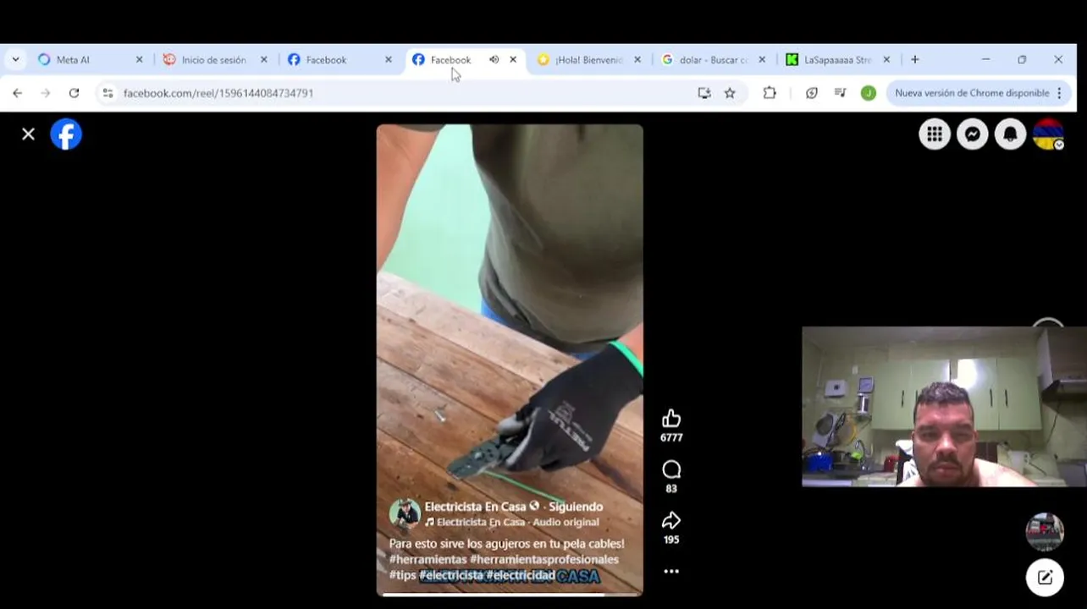The image size is (1087, 609).
Task: Open a new browser tab
Action: 915,60
